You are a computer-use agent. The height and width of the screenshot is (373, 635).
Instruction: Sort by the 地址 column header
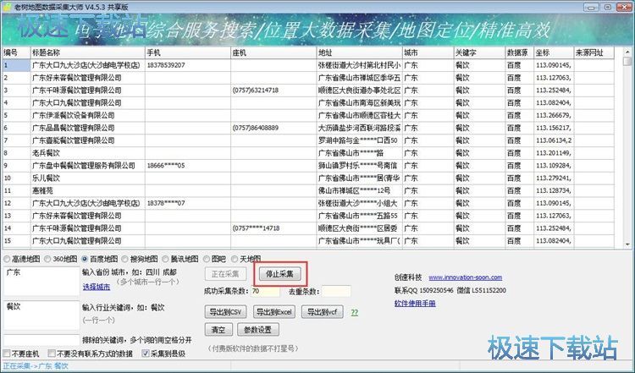point(359,52)
